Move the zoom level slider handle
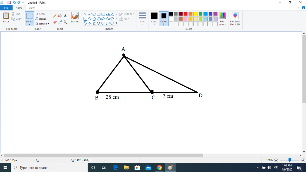Viewport: 306px width, 172px height. point(290,160)
